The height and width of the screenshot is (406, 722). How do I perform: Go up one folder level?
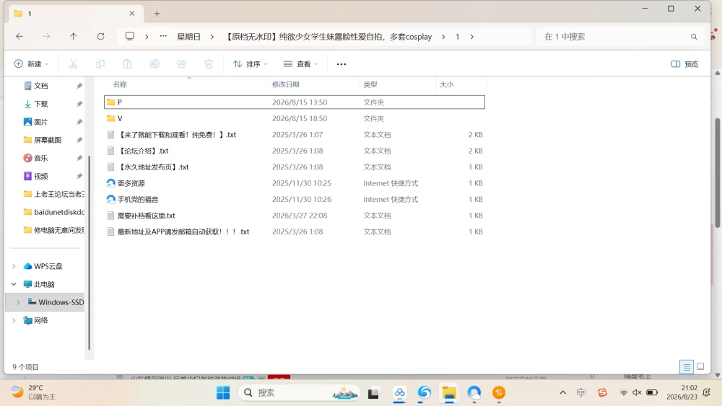tap(73, 36)
